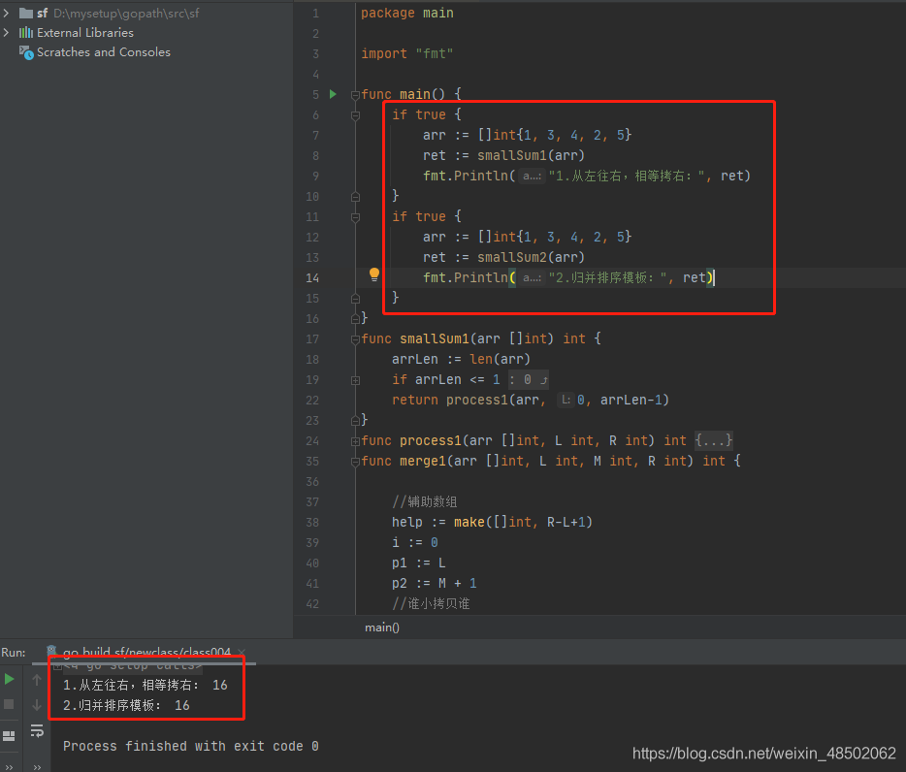906x772 pixels.
Task: Collapse the func main() fold marker
Action: (355, 95)
